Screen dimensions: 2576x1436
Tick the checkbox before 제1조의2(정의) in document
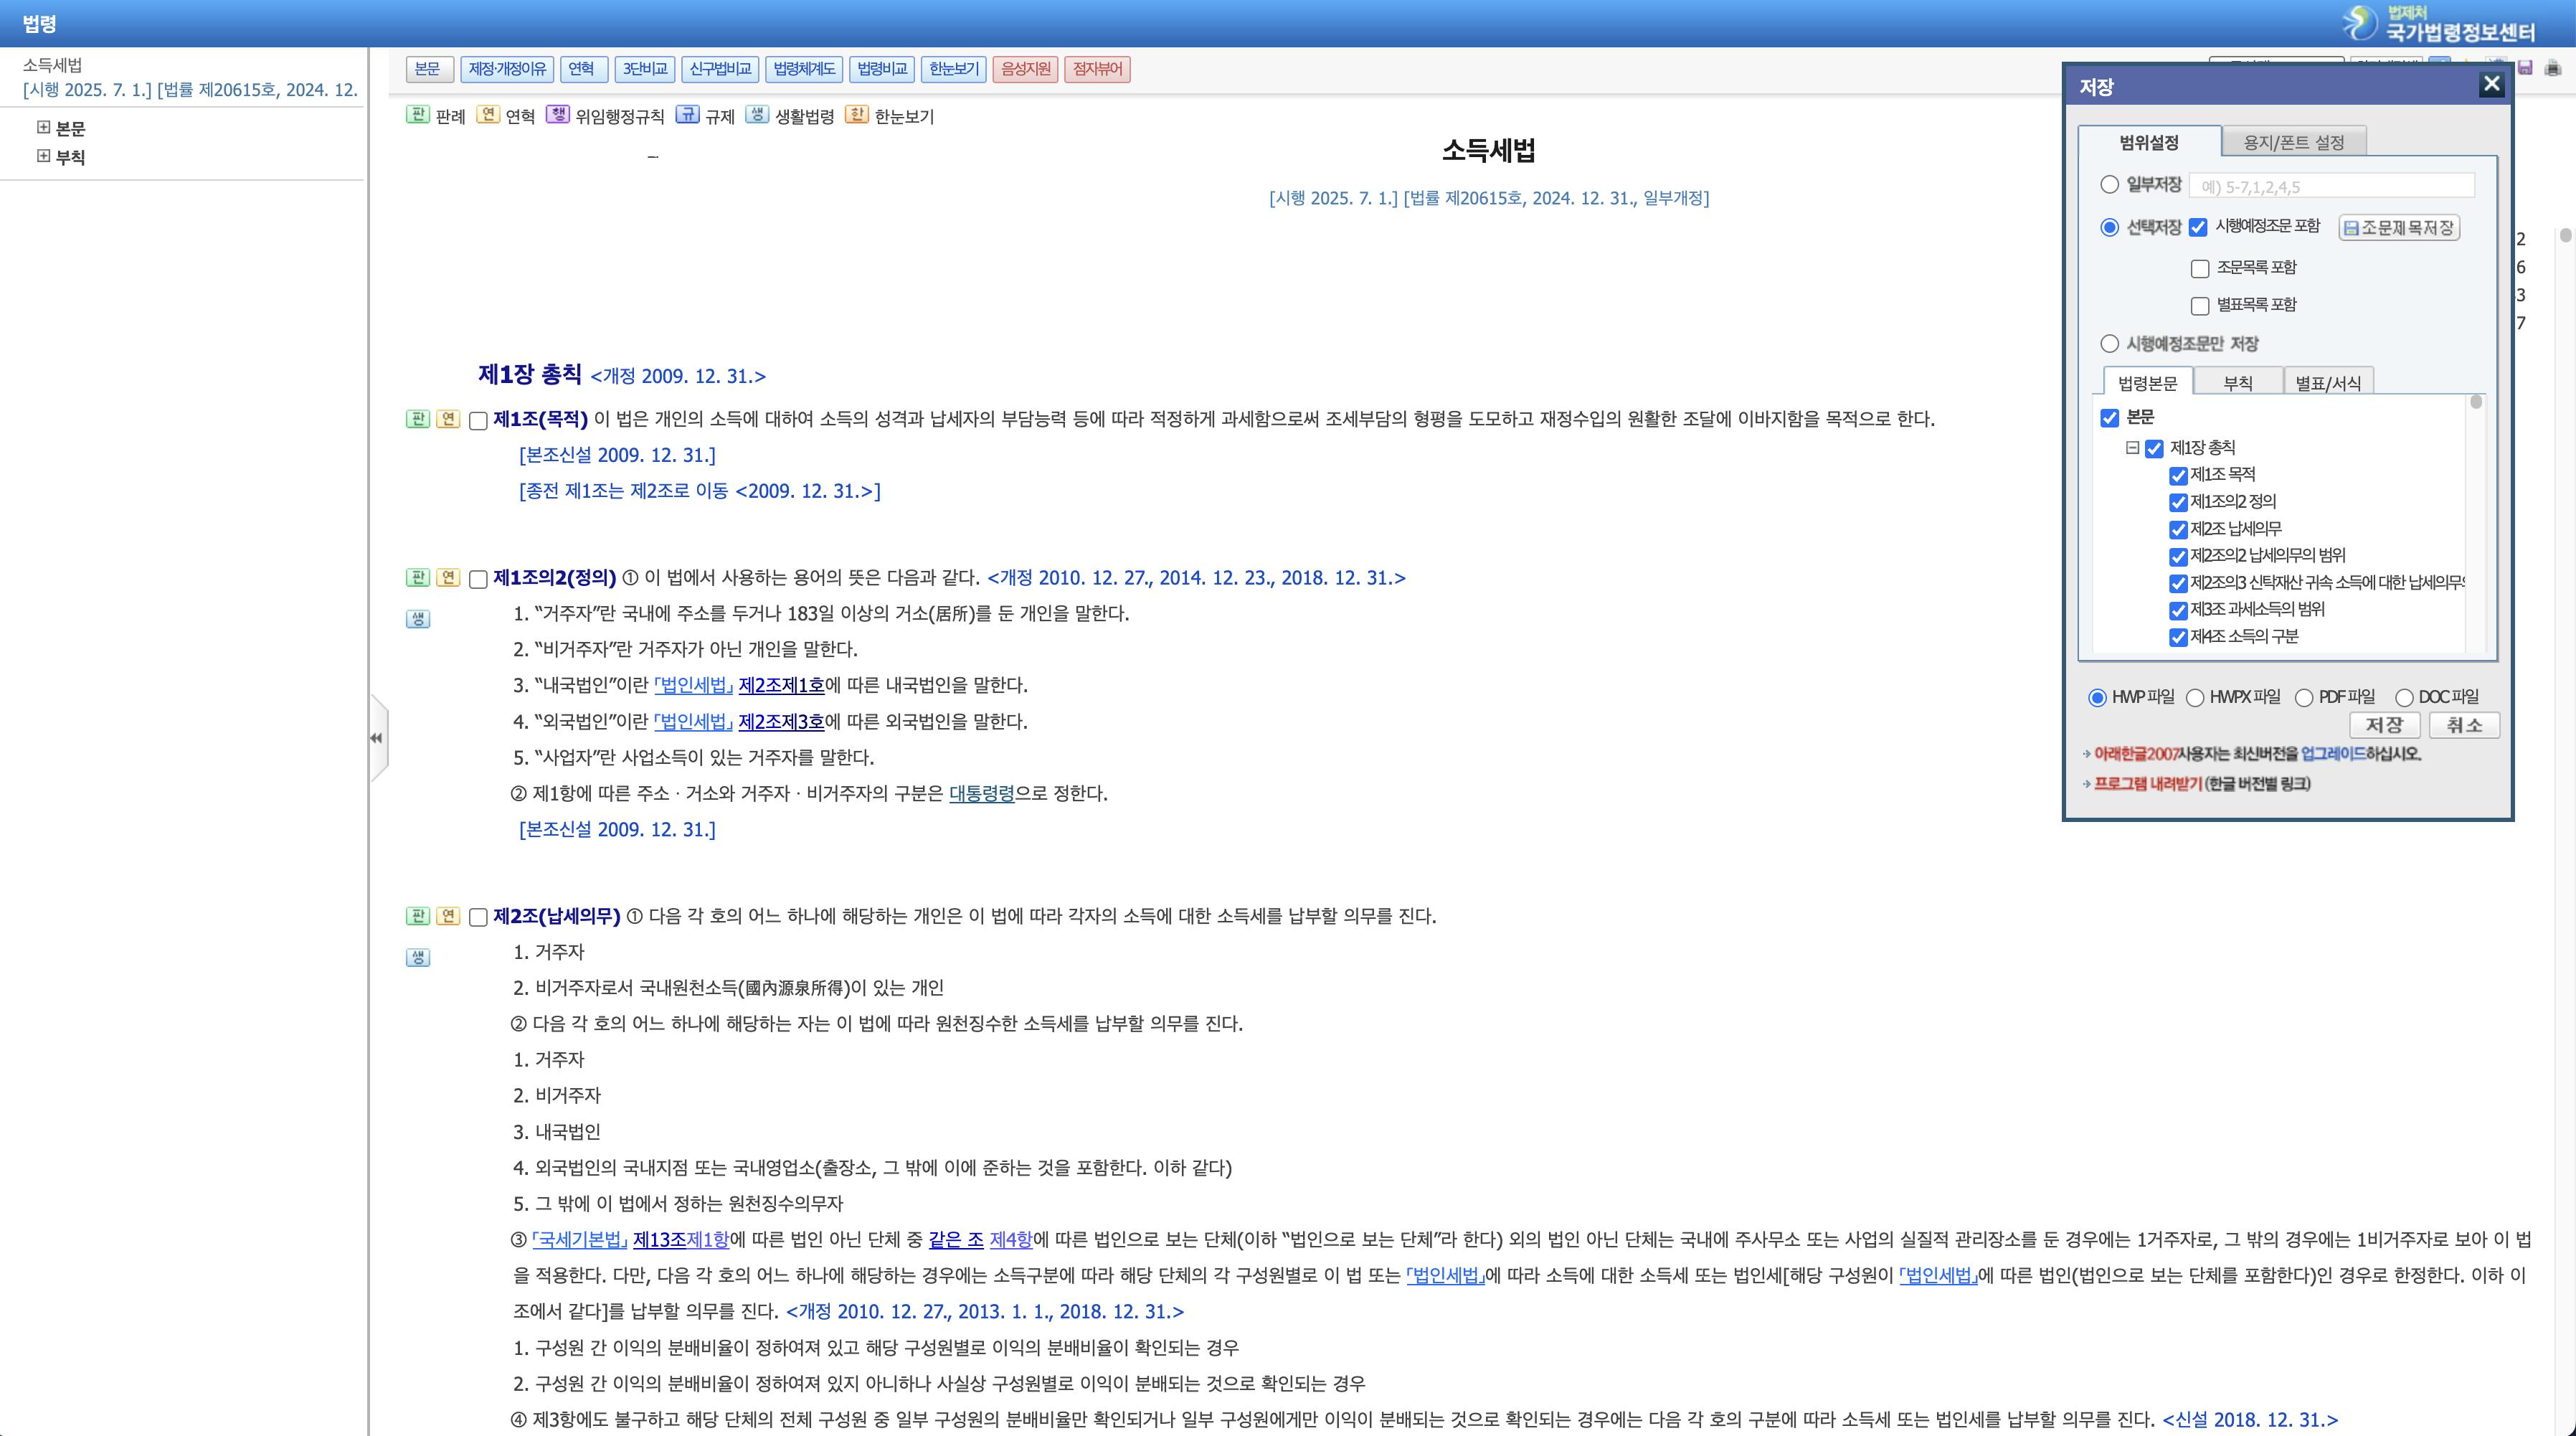click(x=478, y=580)
